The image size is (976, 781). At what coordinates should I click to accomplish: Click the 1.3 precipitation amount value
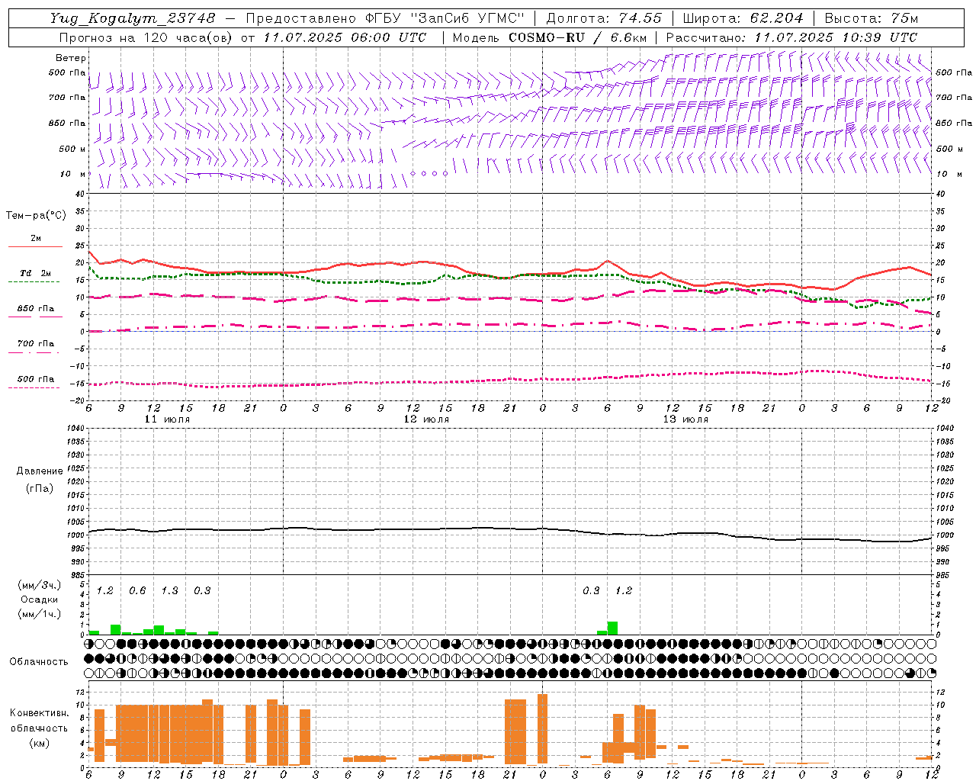click(169, 591)
